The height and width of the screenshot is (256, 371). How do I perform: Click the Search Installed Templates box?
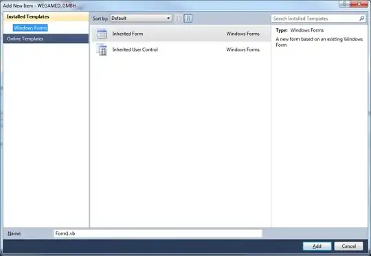point(319,19)
